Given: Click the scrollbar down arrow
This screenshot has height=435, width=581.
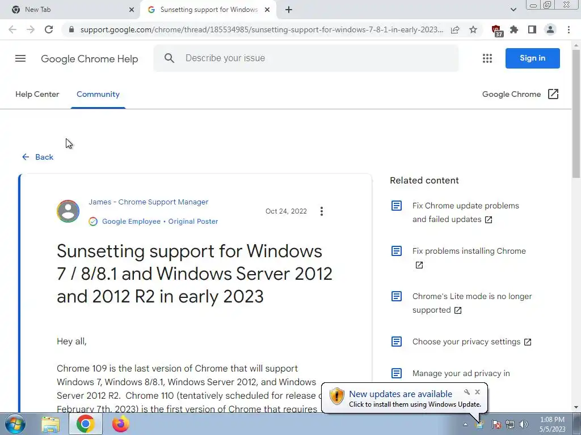Looking at the screenshot, I should (x=576, y=407).
